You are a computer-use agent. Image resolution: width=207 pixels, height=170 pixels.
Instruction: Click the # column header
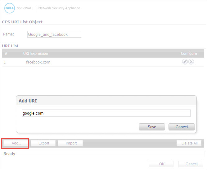tap(6, 54)
